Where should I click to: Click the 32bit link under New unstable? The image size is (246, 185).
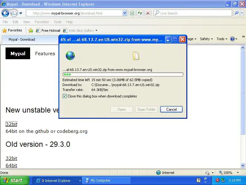point(11,124)
